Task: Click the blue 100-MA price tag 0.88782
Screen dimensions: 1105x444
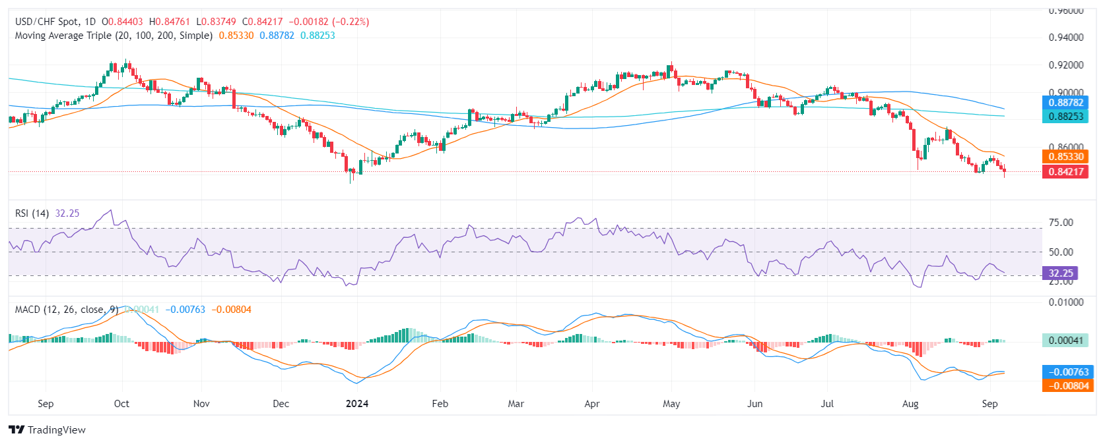Action: click(1065, 103)
